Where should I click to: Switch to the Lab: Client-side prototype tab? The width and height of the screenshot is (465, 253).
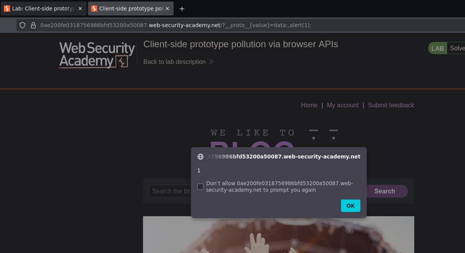pyautogui.click(x=43, y=9)
